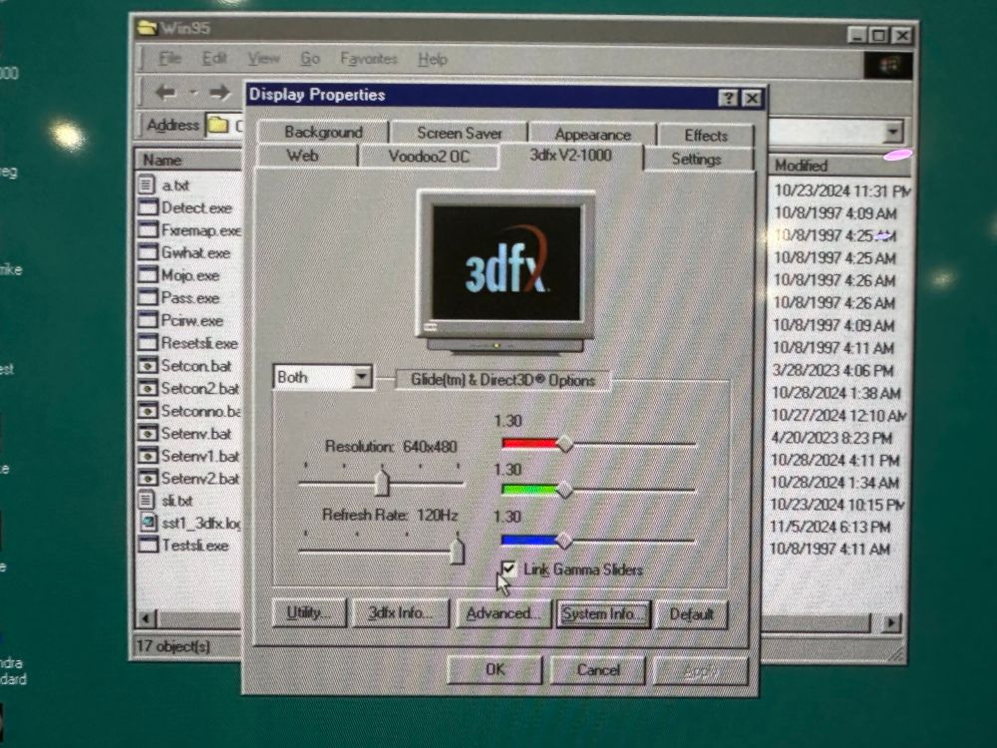This screenshot has width=997, height=748.
Task: Open the Advanced settings button
Action: click(502, 613)
